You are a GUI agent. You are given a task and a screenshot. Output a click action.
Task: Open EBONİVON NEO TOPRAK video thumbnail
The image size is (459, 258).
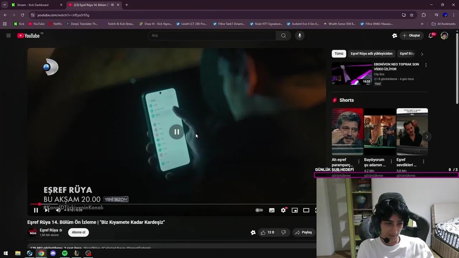(x=352, y=73)
